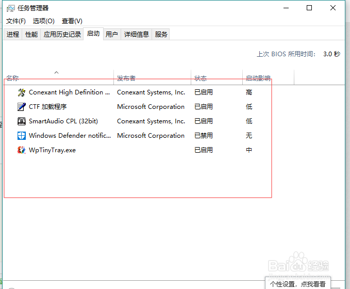
Task: Click the WpTinyTray.exe colorful icon
Action: [x=22, y=150]
